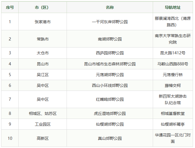Click serial number 8 cell
The image size is (195, 148).
coord(10,113)
